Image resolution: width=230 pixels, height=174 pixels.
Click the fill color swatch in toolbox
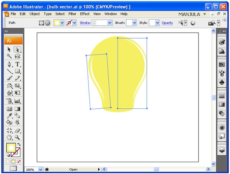(11, 148)
